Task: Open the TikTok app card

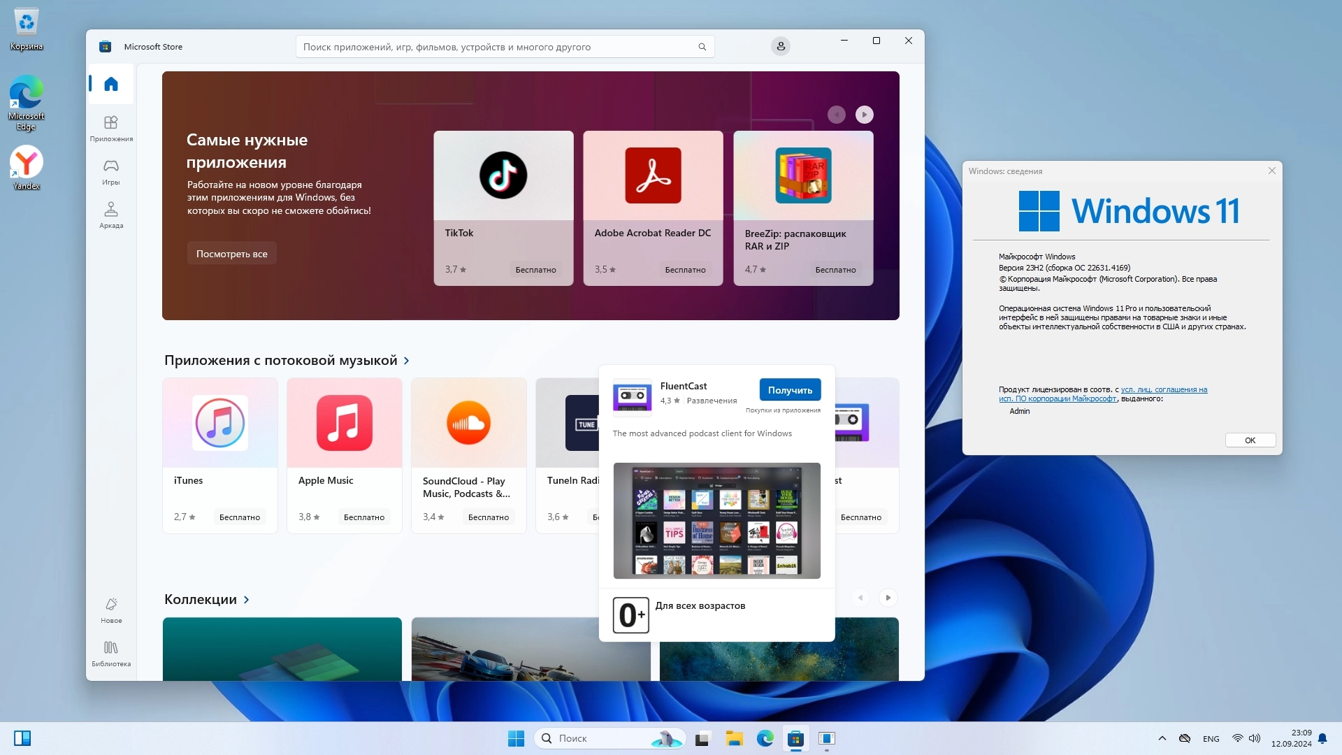Action: pos(503,208)
